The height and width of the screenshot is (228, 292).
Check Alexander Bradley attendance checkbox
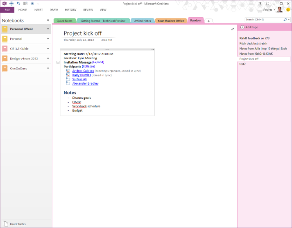[68, 84]
